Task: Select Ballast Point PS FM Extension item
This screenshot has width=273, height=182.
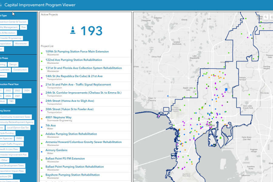Action: pyautogui.click(x=65, y=158)
